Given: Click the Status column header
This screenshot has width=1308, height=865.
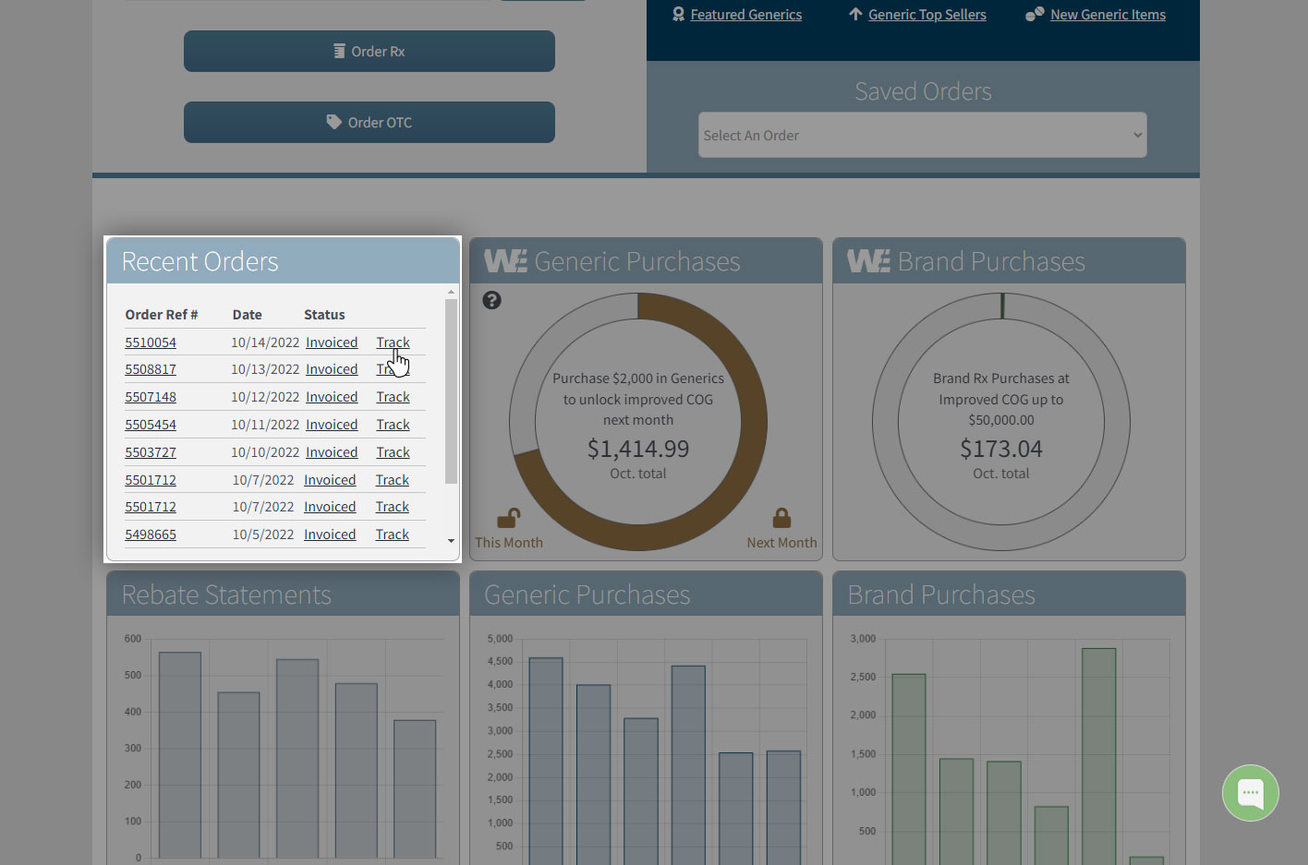Looking at the screenshot, I should tap(324, 315).
